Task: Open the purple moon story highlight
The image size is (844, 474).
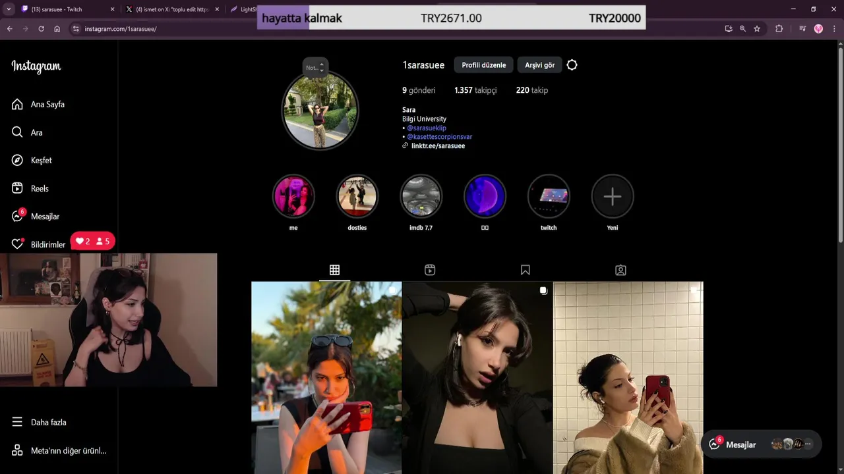Action: [485, 196]
